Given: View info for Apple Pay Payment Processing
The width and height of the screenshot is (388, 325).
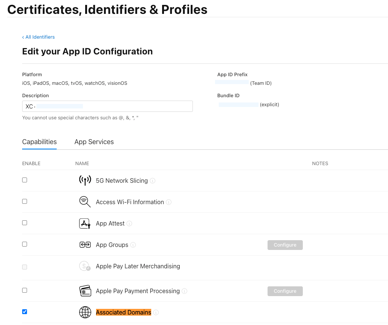Looking at the screenshot, I should point(185,291).
